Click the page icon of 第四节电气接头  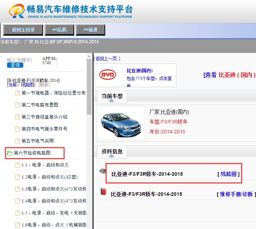click(18, 129)
